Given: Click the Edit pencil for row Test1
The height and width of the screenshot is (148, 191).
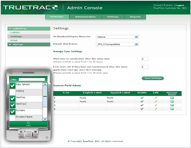Looking at the screenshot, I should tap(156, 98).
